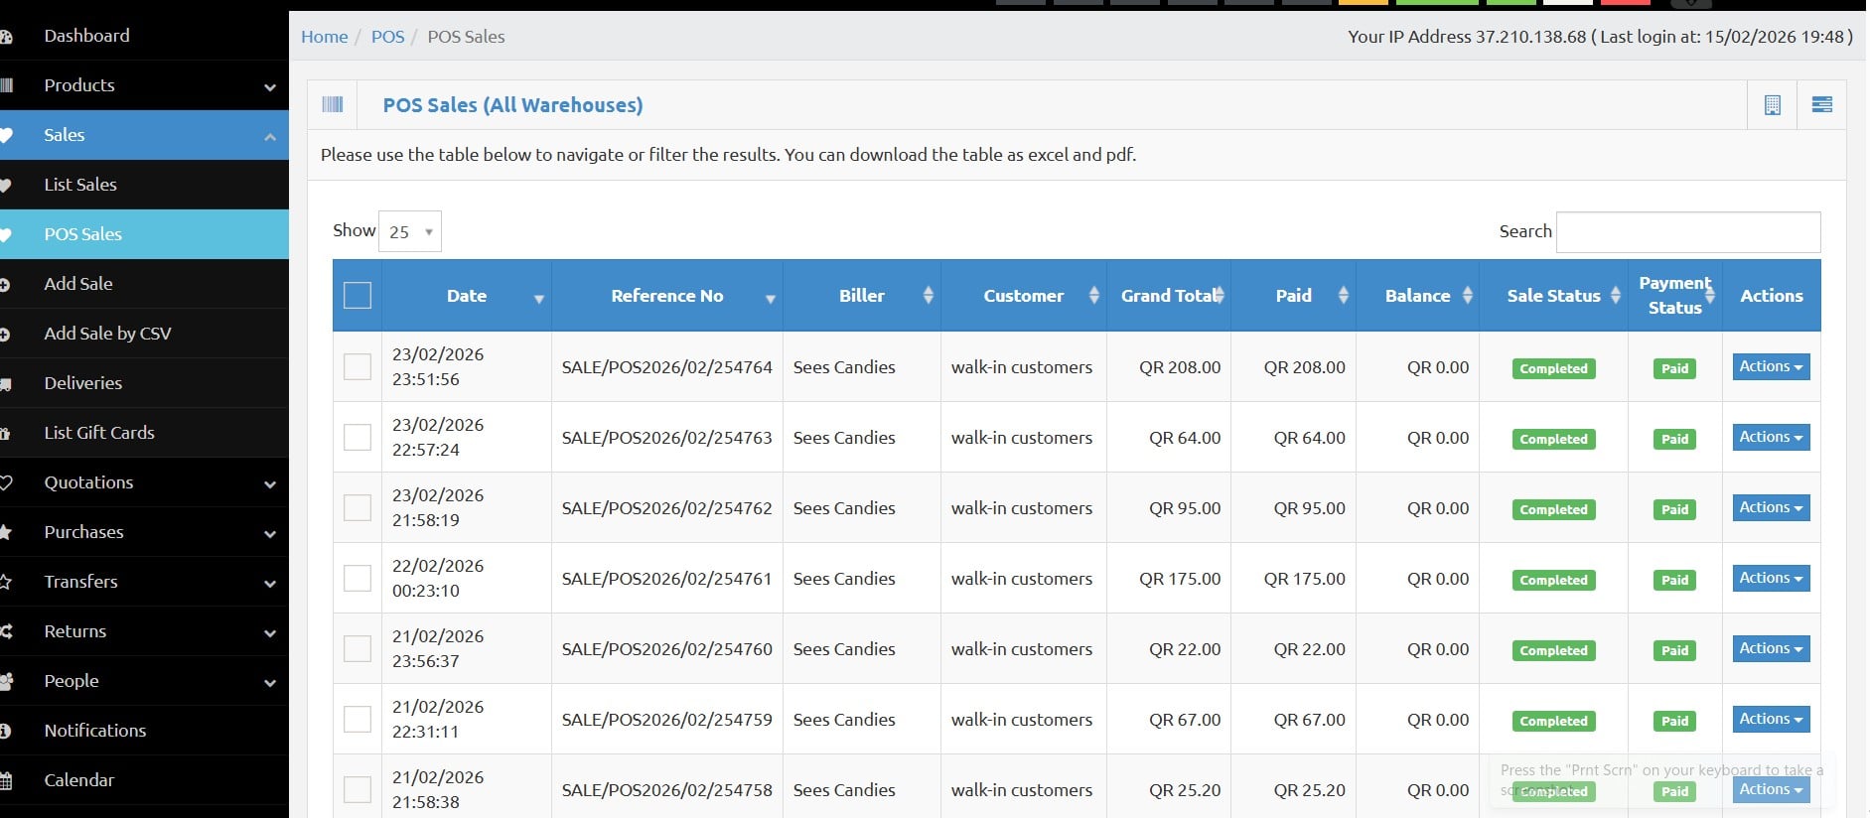
Task: Toggle the select-all checkbox in table header
Action: coord(358,295)
